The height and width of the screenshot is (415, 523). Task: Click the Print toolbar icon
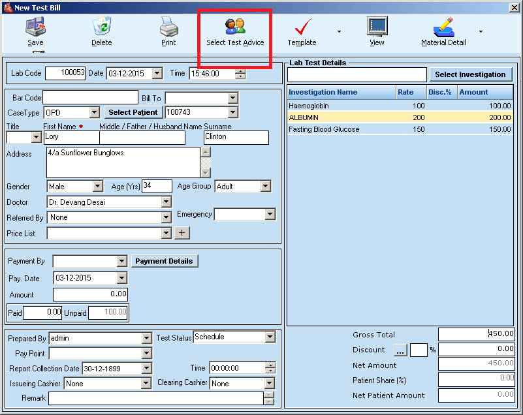point(168,28)
